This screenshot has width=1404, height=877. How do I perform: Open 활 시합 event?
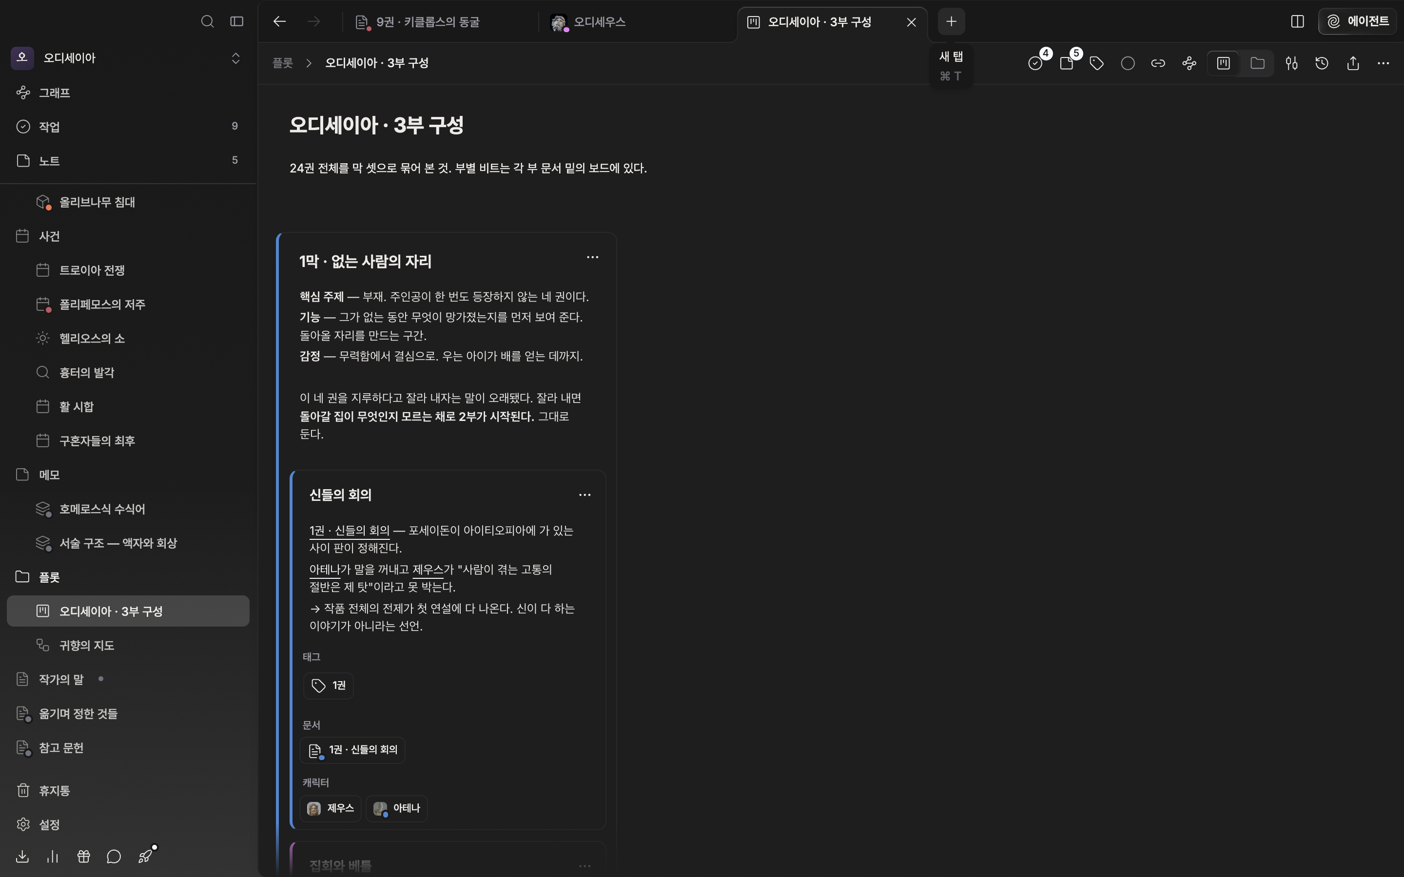click(128, 407)
